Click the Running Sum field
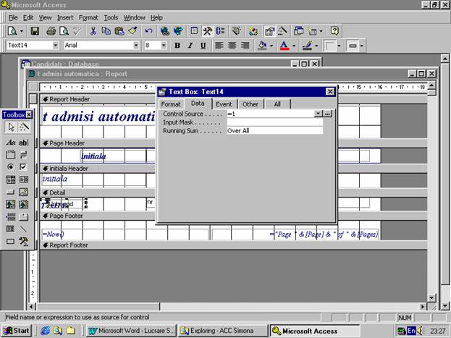This screenshot has width=451, height=338. coord(274,131)
